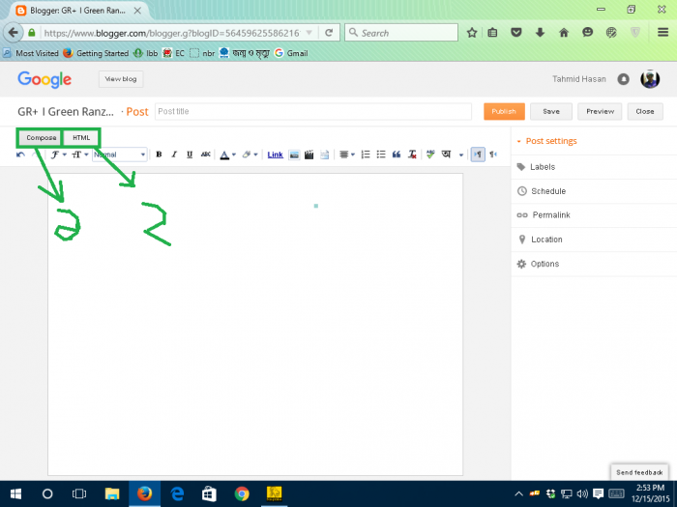Open the Firefox hamburger menu
This screenshot has height=507, width=677.
pyautogui.click(x=663, y=33)
